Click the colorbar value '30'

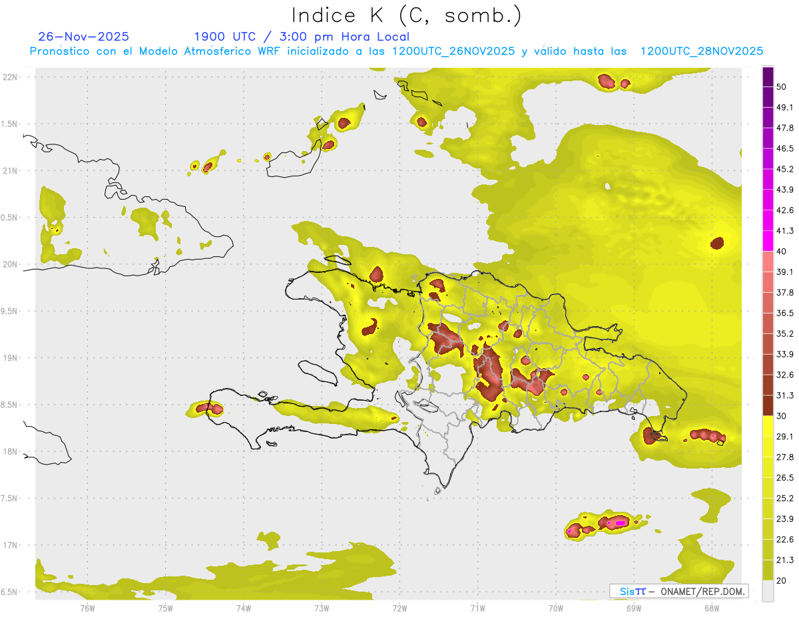pyautogui.click(x=782, y=416)
